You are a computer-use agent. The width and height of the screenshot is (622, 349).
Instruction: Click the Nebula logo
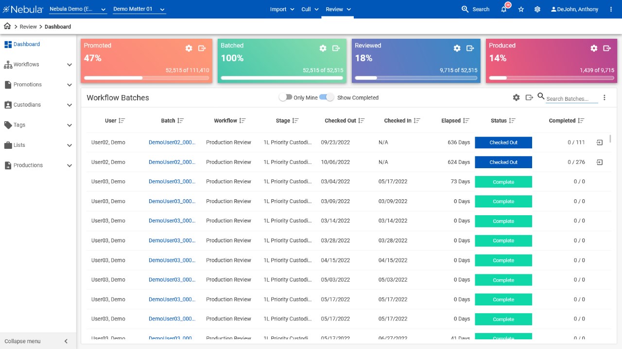23,9
